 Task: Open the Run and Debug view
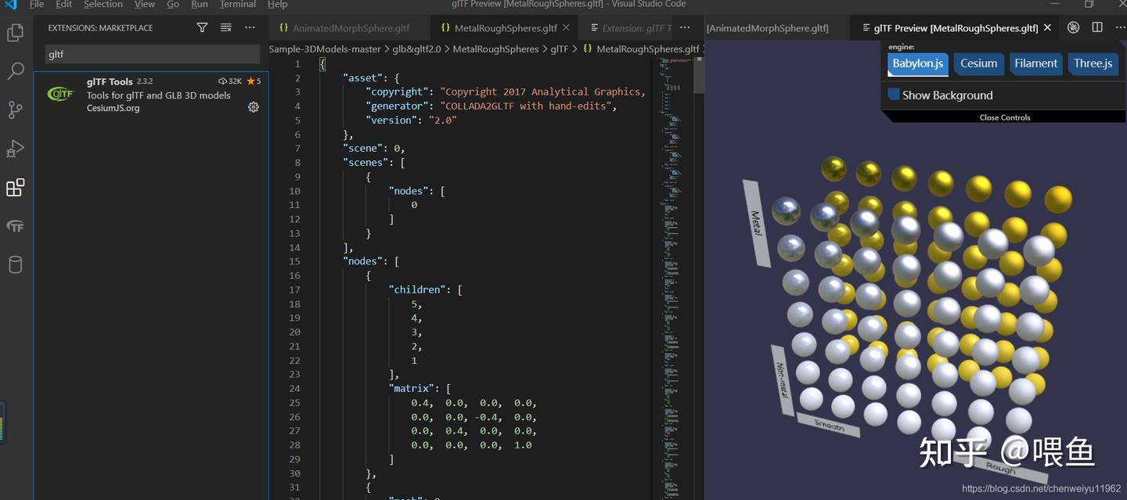(x=15, y=149)
